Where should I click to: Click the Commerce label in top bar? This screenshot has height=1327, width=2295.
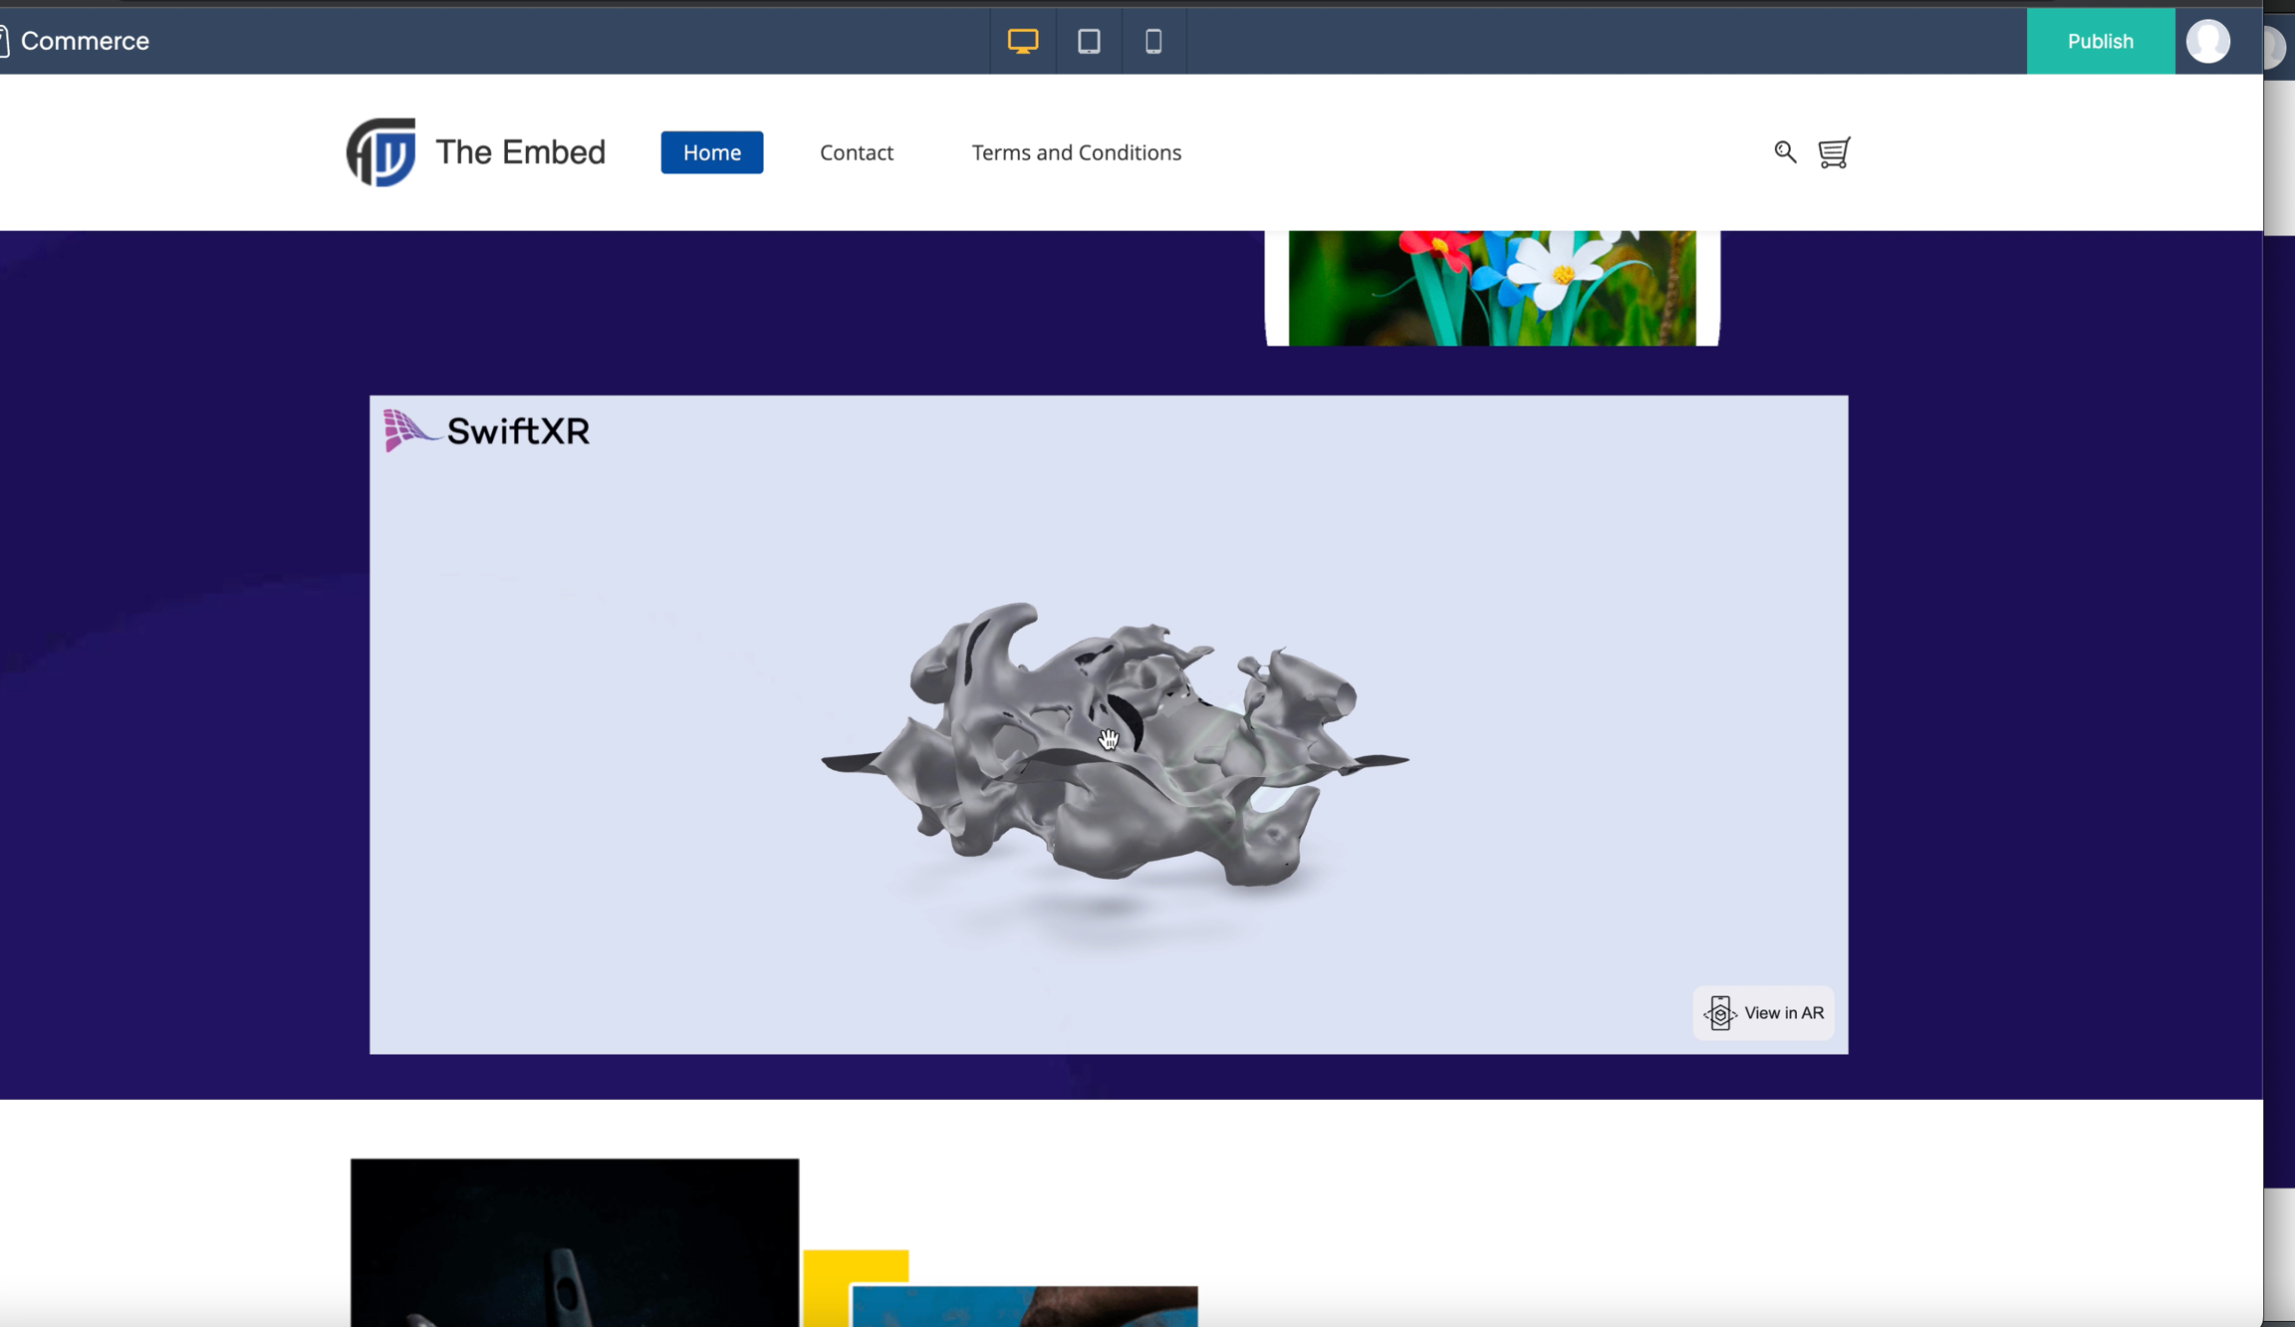click(x=85, y=41)
